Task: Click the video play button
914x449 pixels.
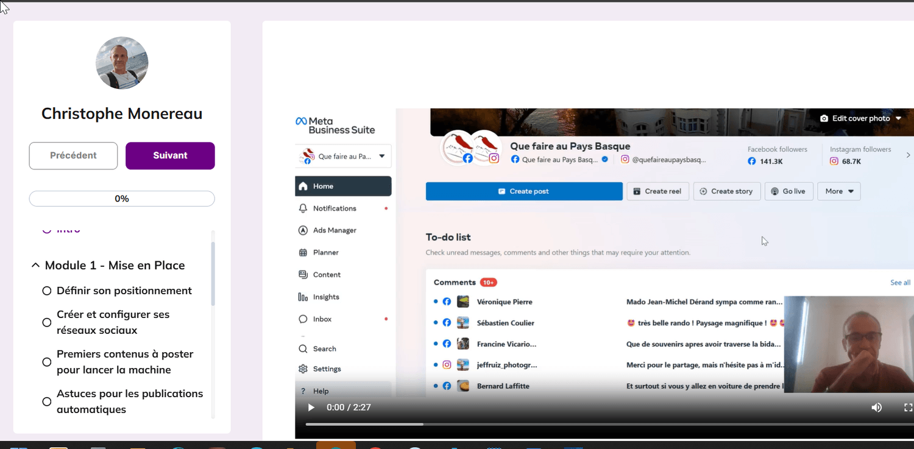Action: coord(311,408)
